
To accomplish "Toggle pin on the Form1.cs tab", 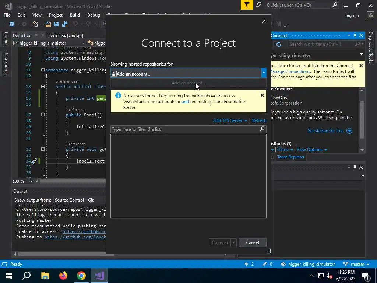I will tap(36, 35).
